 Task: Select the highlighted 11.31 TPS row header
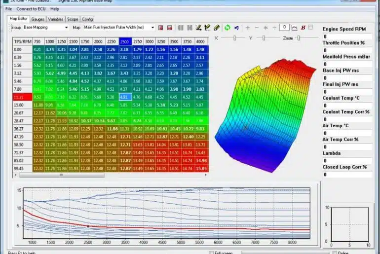[22, 97]
